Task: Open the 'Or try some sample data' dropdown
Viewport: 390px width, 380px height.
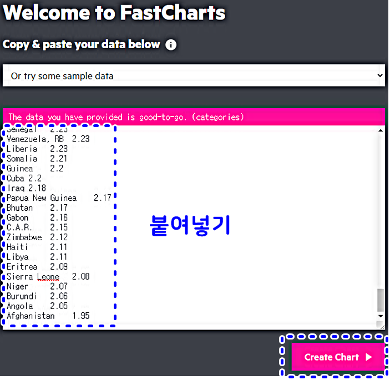Action: 194,75
